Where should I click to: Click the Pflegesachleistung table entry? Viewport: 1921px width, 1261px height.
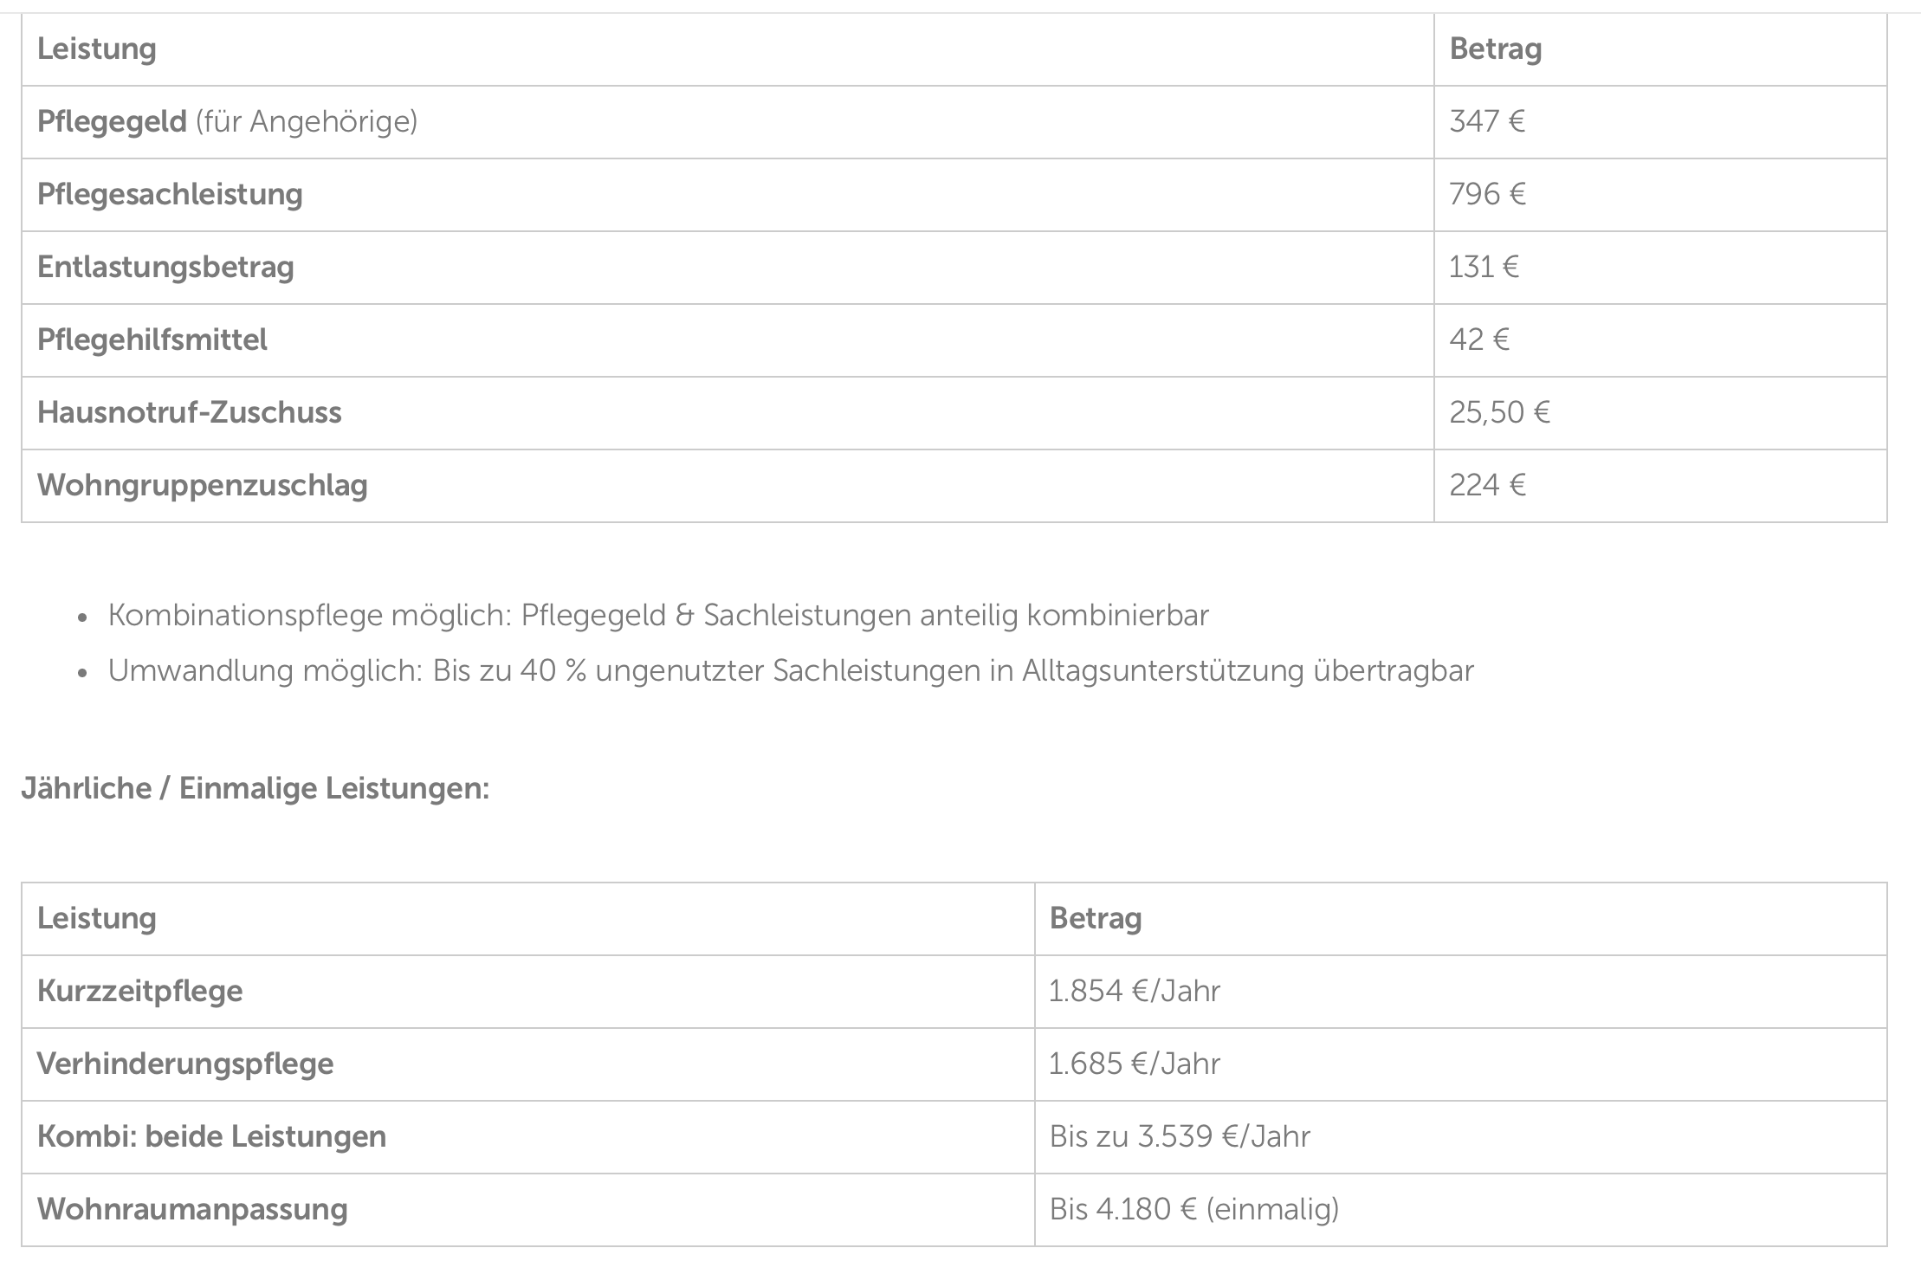(170, 194)
